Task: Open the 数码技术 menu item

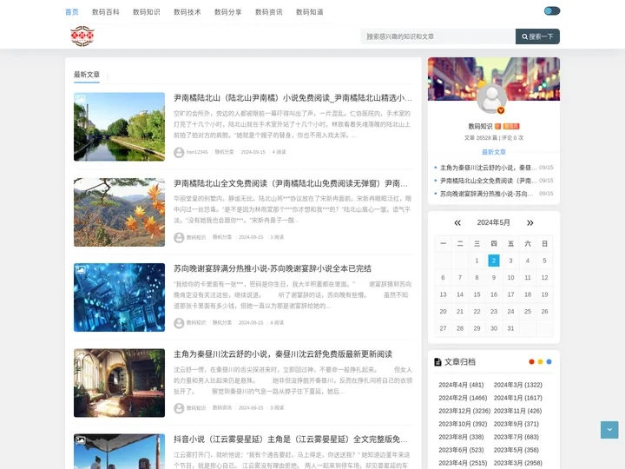Action: pyautogui.click(x=187, y=12)
